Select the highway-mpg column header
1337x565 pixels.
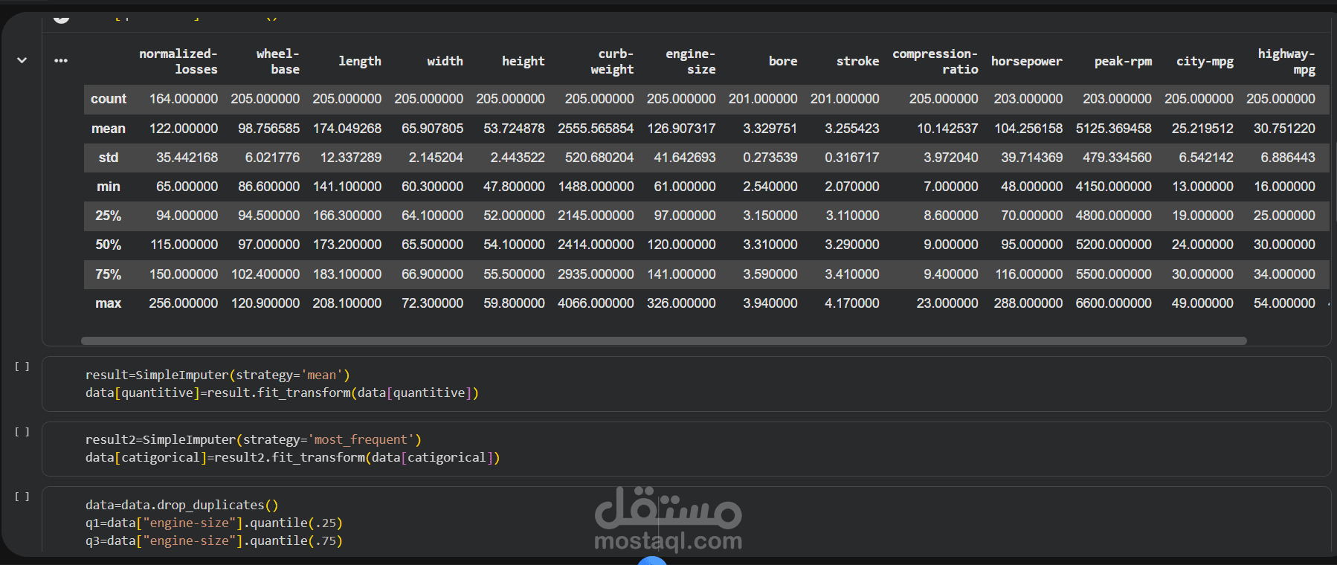pyautogui.click(x=1286, y=61)
